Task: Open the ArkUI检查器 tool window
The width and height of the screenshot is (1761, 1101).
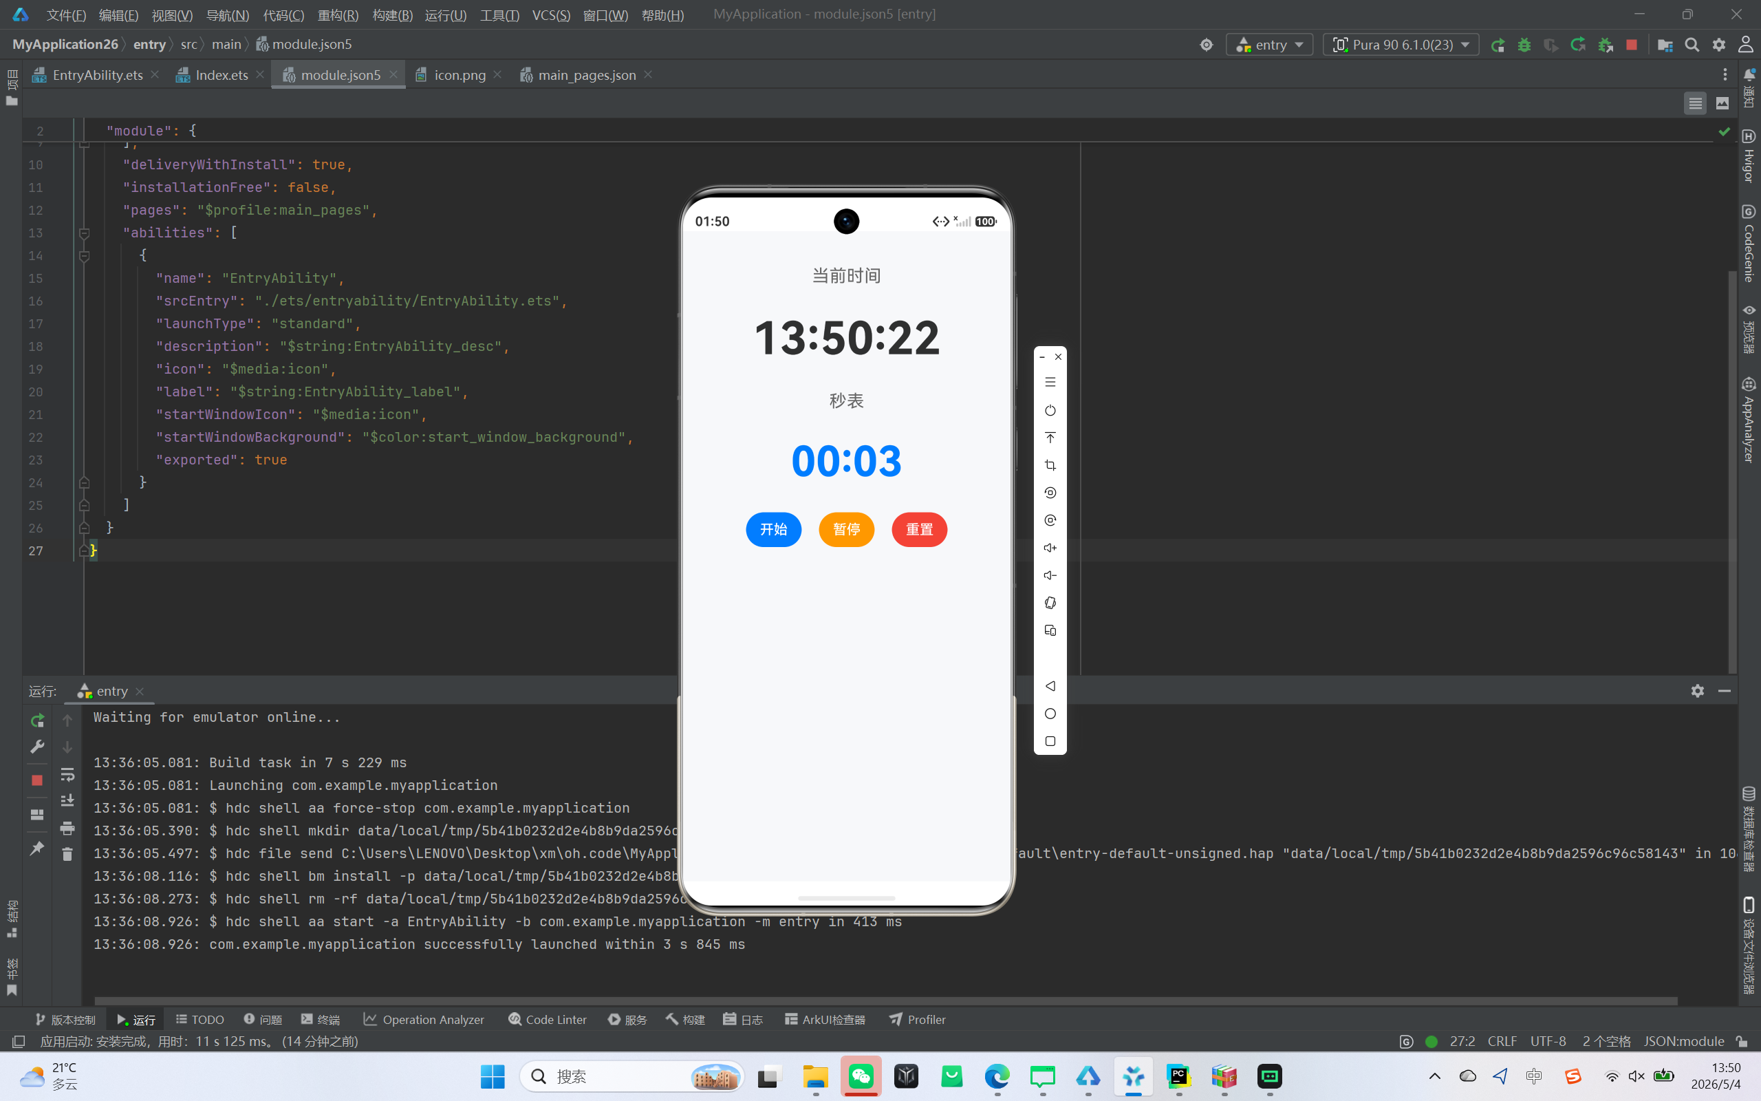Action: pos(826,1019)
